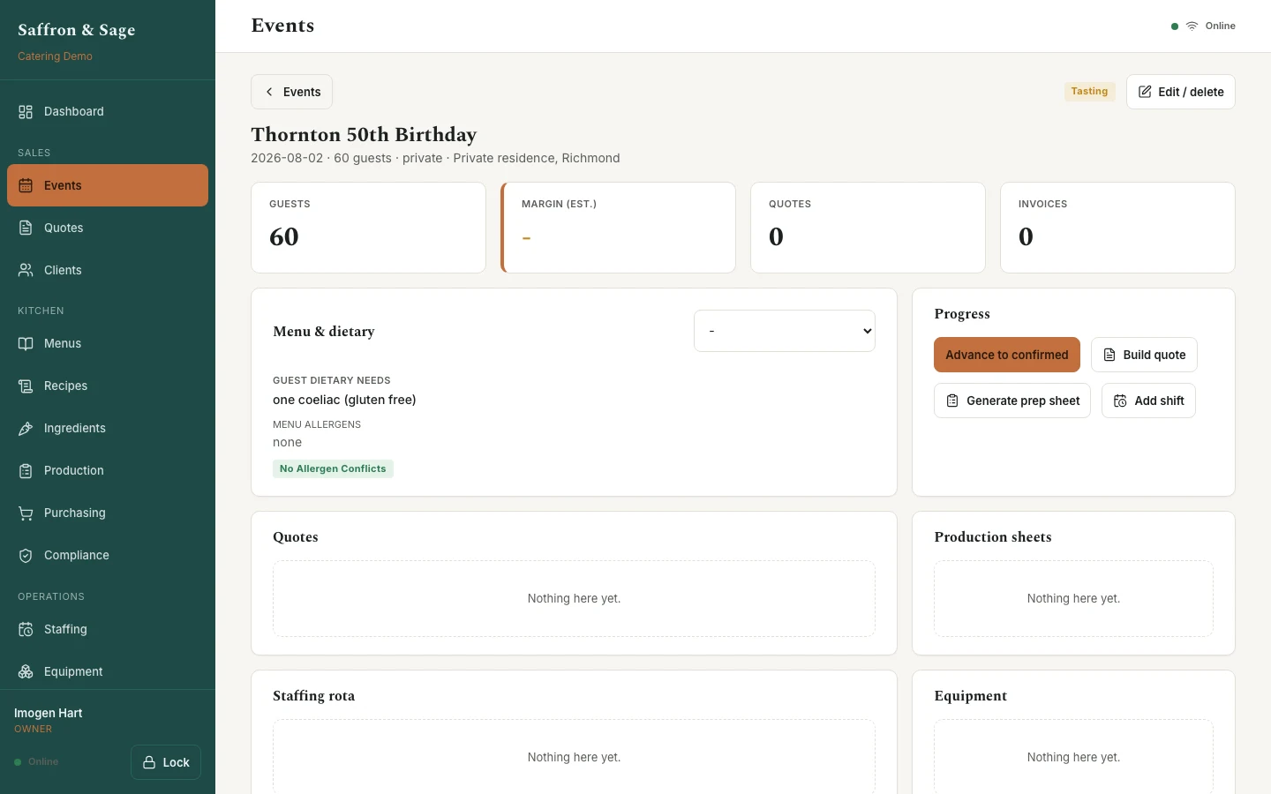Click the Dashboard grid icon in sidebar
The width and height of the screenshot is (1271, 794).
tap(26, 112)
